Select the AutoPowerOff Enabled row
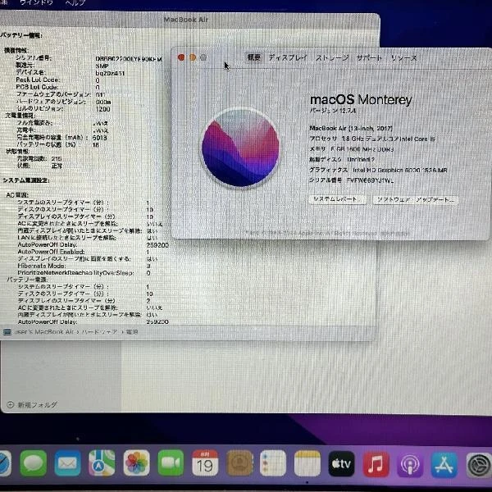Viewport: 492px width, 492px height. pos(84,252)
